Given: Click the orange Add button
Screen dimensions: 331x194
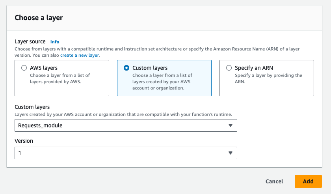Looking at the screenshot, I should click(308, 181).
